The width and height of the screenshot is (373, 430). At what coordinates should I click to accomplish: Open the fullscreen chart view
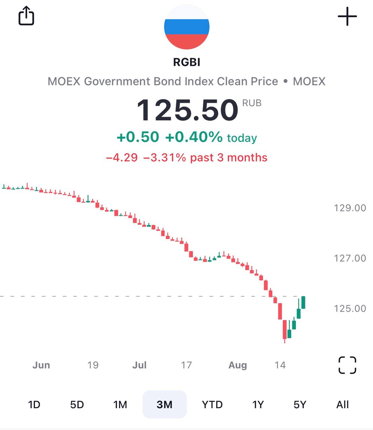click(347, 365)
